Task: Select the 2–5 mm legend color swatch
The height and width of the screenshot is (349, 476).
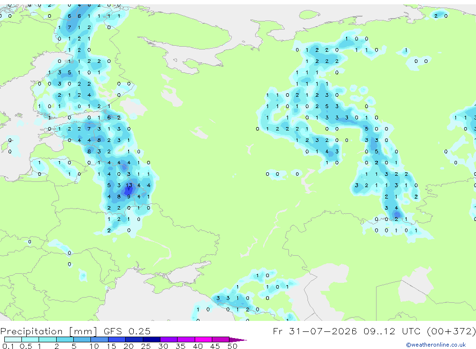Action: point(65,339)
